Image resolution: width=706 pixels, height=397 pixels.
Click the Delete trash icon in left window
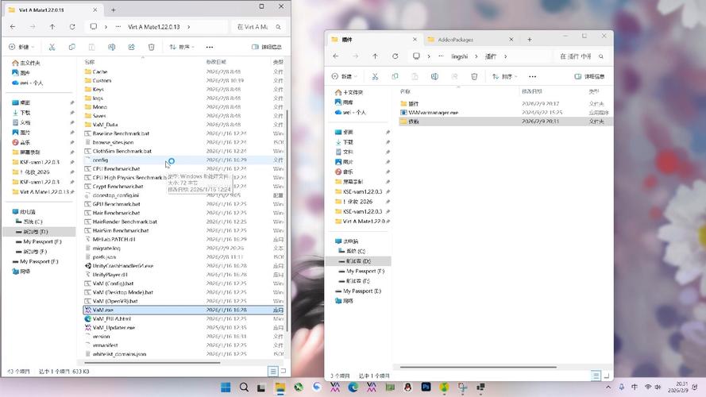point(151,47)
